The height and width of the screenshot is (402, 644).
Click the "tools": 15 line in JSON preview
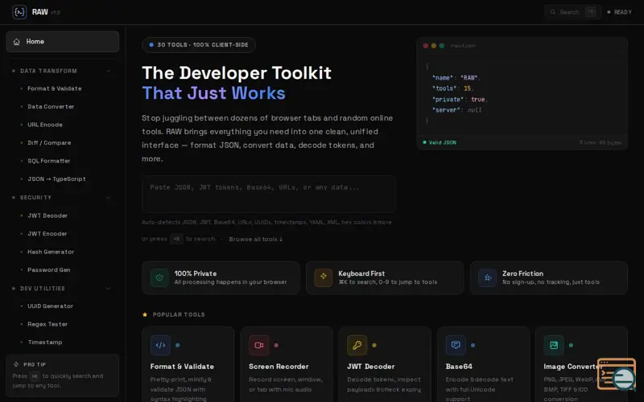[452, 88]
